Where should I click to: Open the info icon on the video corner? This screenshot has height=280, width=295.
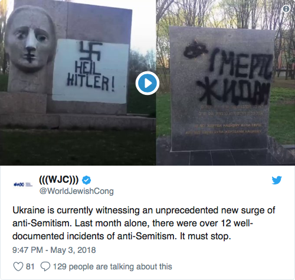[286, 9]
